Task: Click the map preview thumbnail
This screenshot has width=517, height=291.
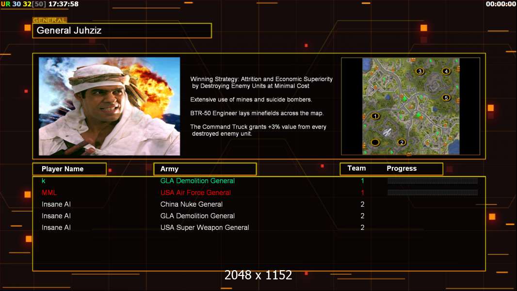Action: pos(410,106)
